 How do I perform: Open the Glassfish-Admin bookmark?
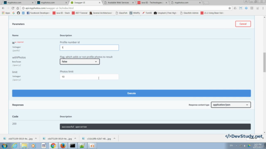point(189,13)
